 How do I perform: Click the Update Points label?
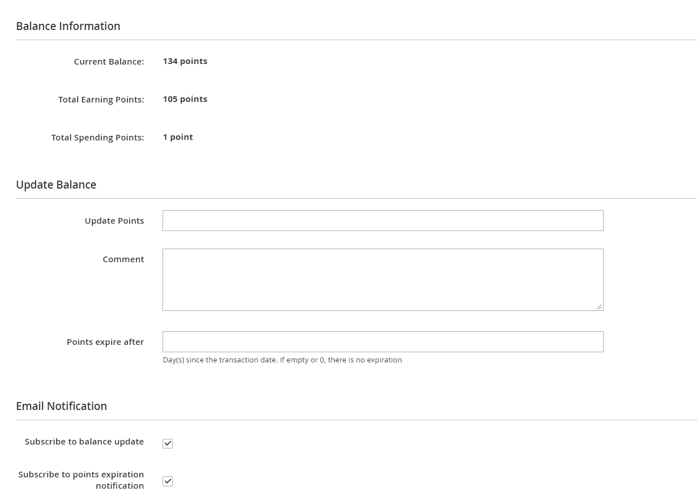coord(114,221)
